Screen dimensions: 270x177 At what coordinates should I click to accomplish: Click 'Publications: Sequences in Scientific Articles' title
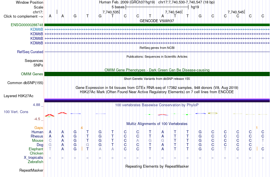coord(157,57)
